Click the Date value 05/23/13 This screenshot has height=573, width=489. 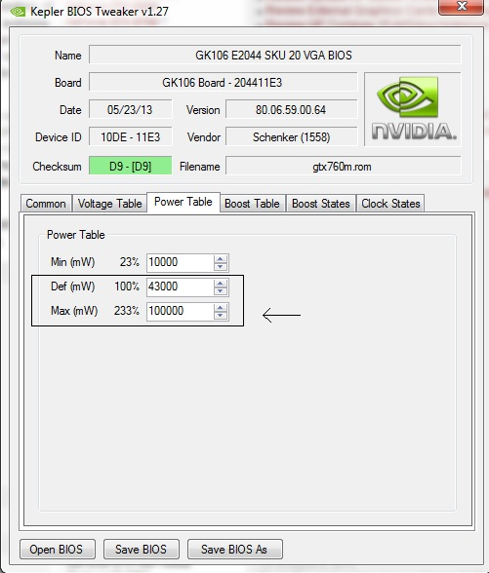coord(131,109)
